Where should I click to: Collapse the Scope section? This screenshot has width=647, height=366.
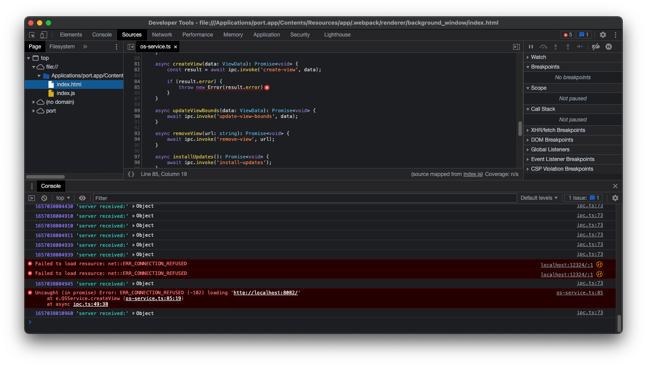click(x=573, y=88)
